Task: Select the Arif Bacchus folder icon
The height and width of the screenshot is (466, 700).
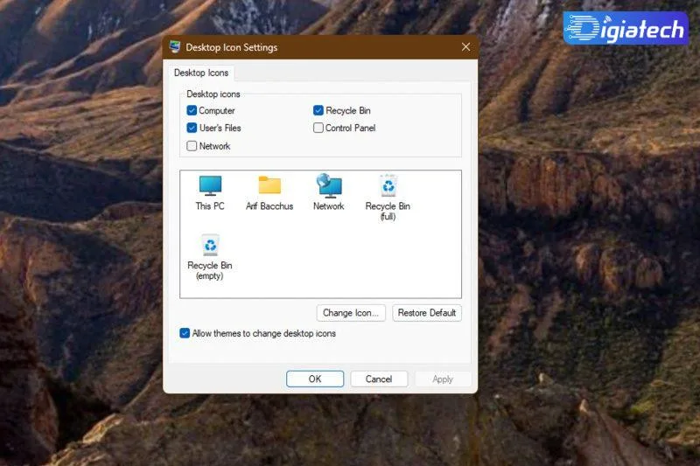Action: 269,192
